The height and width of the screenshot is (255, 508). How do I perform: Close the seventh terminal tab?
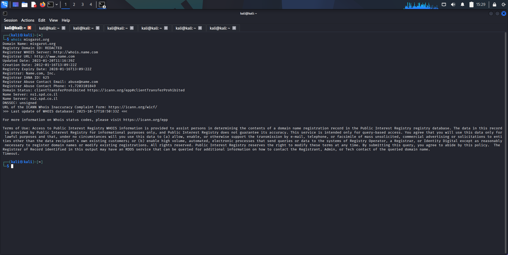[234, 28]
